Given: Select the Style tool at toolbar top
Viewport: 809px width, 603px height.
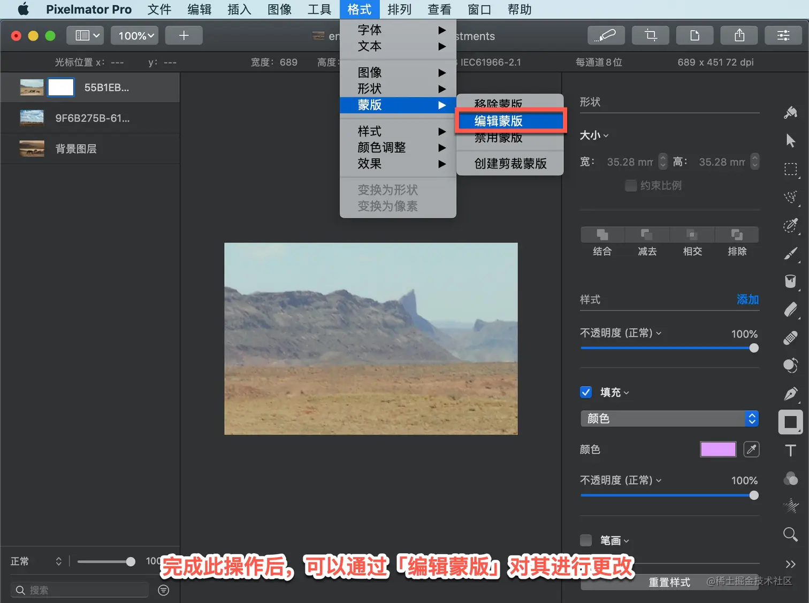Looking at the screenshot, I should tap(790, 112).
